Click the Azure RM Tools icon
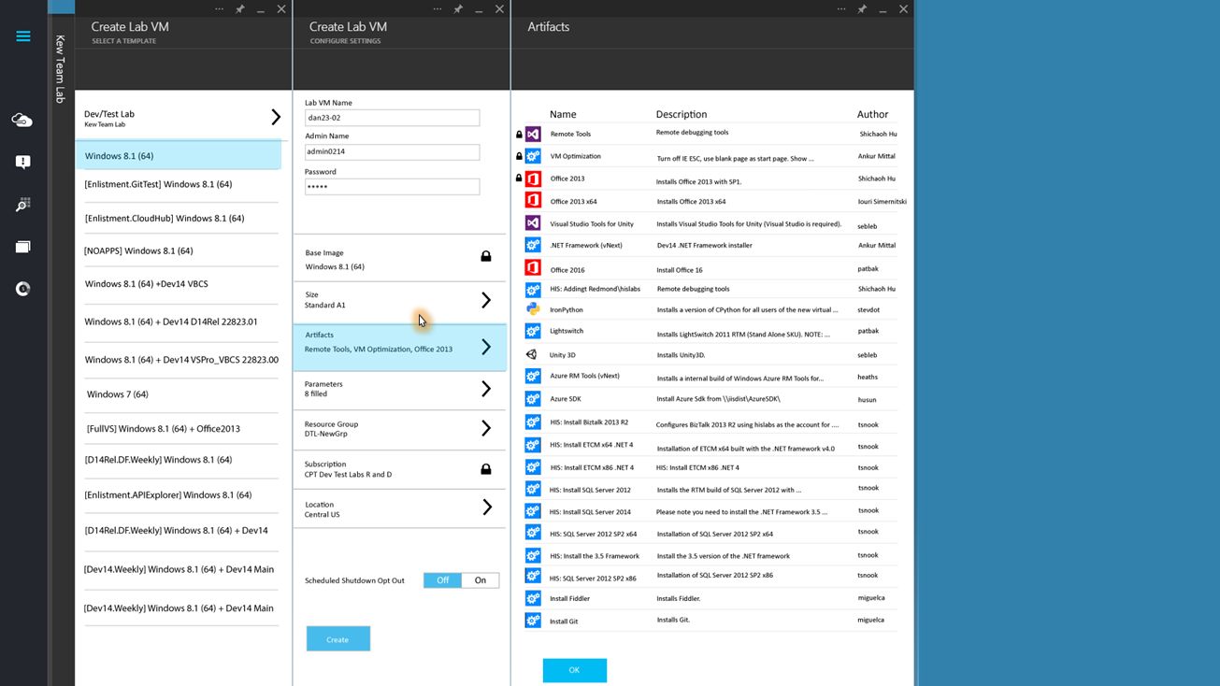Image resolution: width=1220 pixels, height=686 pixels. 533,377
